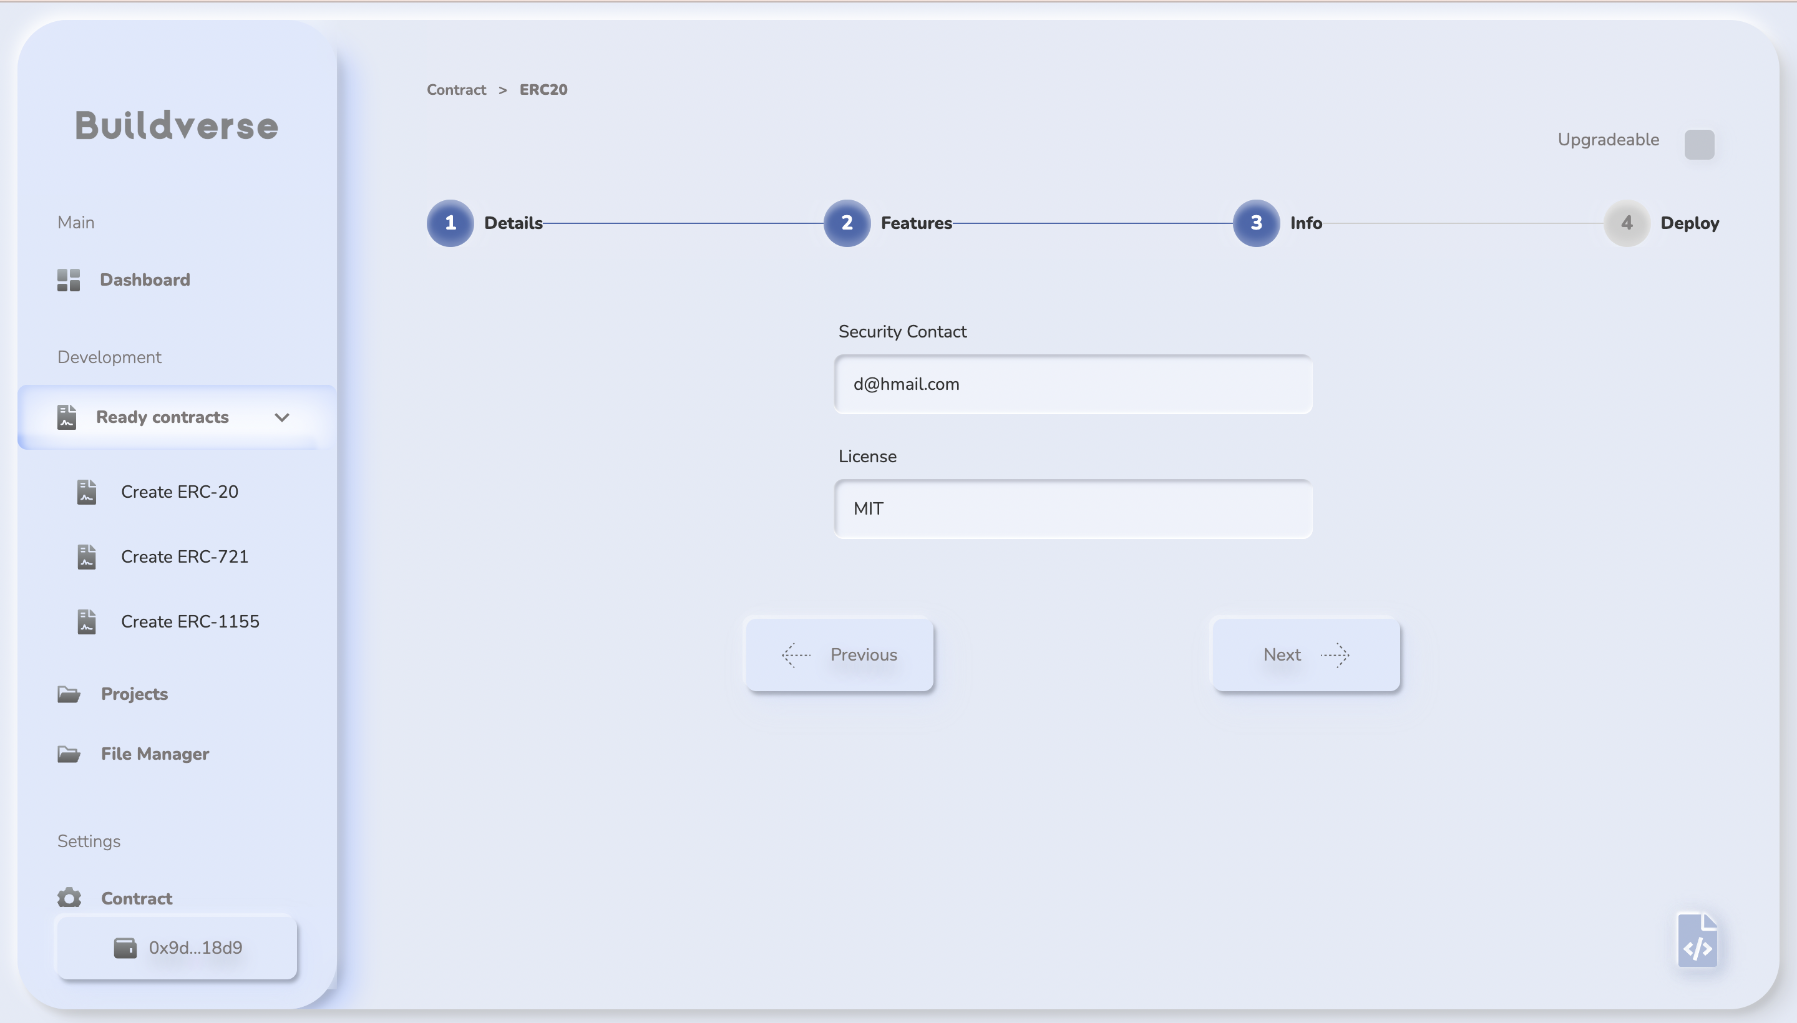This screenshot has height=1023, width=1797.
Task: Click the Contract breadcrumb link
Action: (456, 90)
